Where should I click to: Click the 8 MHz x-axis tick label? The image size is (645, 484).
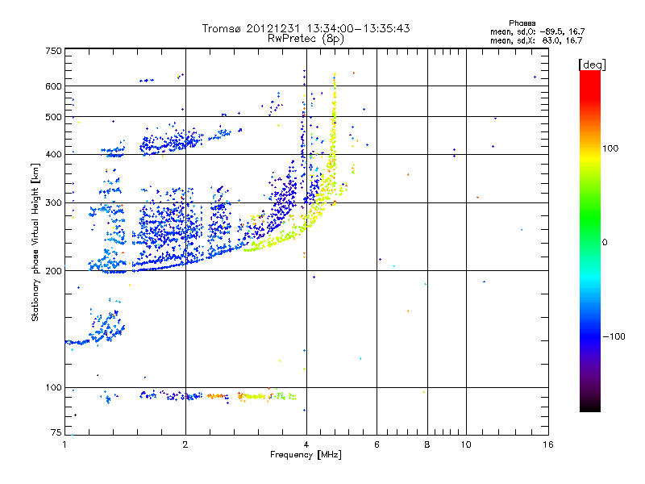[x=427, y=444]
